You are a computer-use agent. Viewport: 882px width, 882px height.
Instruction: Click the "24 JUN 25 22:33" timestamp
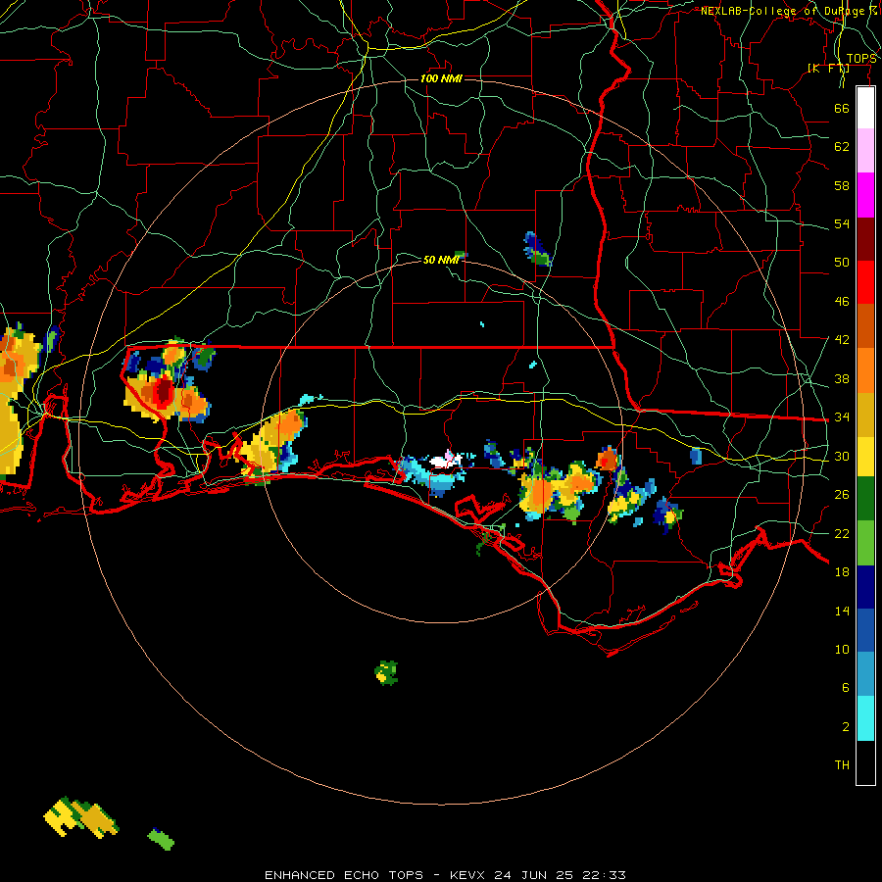coord(560,875)
